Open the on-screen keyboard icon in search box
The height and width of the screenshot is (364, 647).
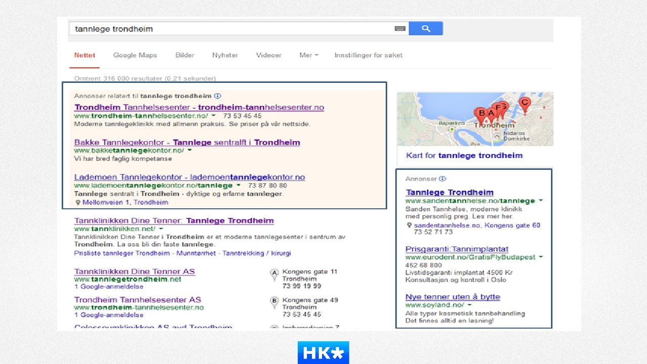coord(400,29)
